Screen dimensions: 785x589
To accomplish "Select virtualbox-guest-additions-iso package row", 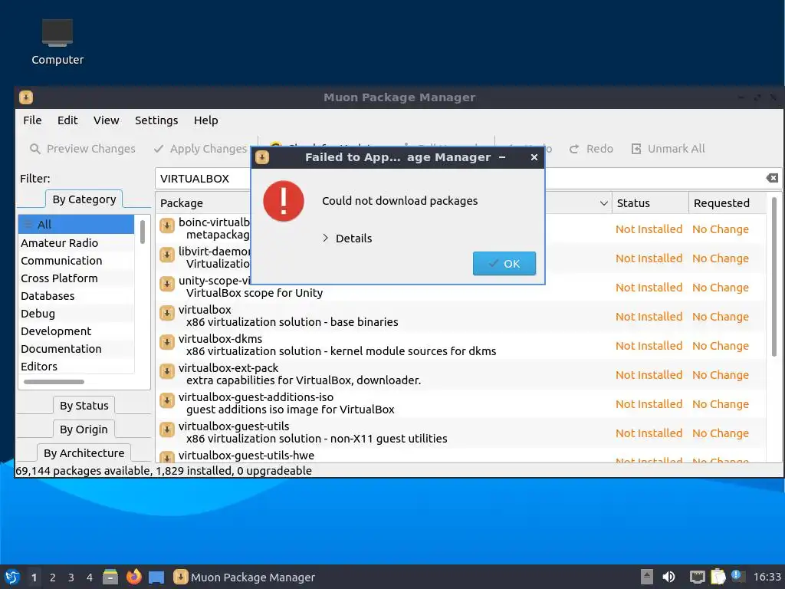I will (461, 403).
